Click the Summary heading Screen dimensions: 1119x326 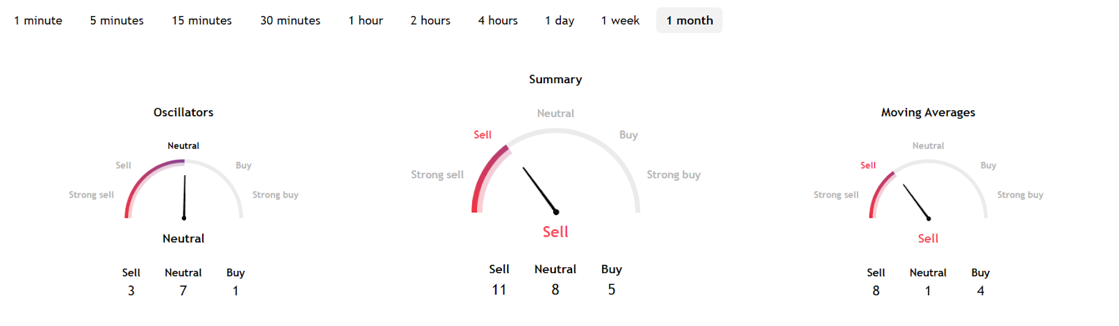click(555, 80)
